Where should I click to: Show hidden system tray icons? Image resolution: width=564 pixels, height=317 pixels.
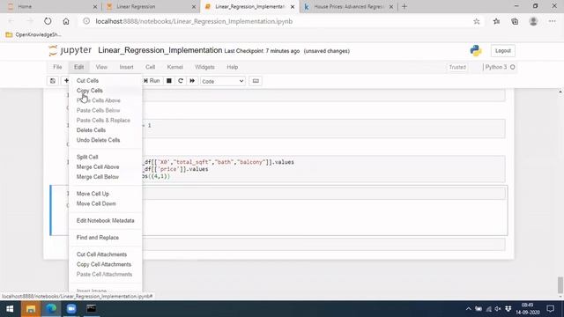[x=468, y=309]
